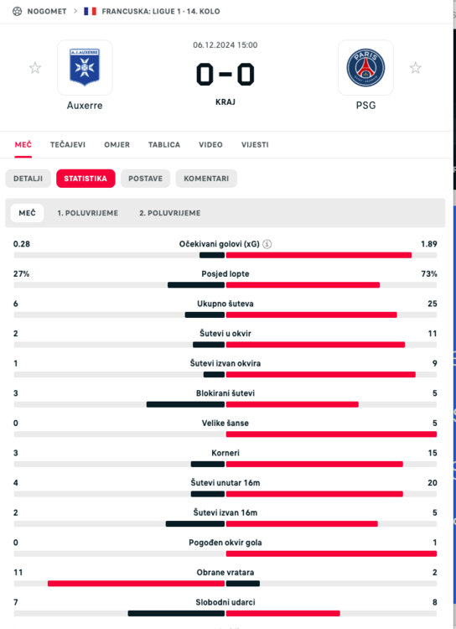Favorite Auxerre with the star icon
The width and height of the screenshot is (456, 629).
35,68
